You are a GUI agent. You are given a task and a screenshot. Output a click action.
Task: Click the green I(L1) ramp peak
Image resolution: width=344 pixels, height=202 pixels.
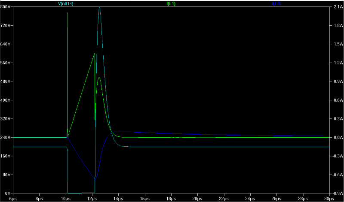[x=94, y=54]
